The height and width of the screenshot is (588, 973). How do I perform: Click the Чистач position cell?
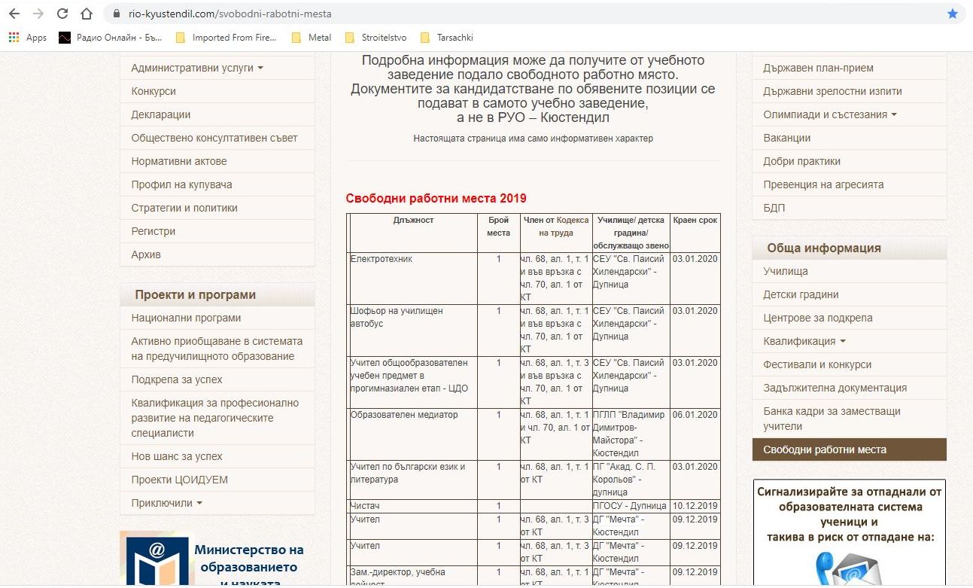[x=413, y=506]
